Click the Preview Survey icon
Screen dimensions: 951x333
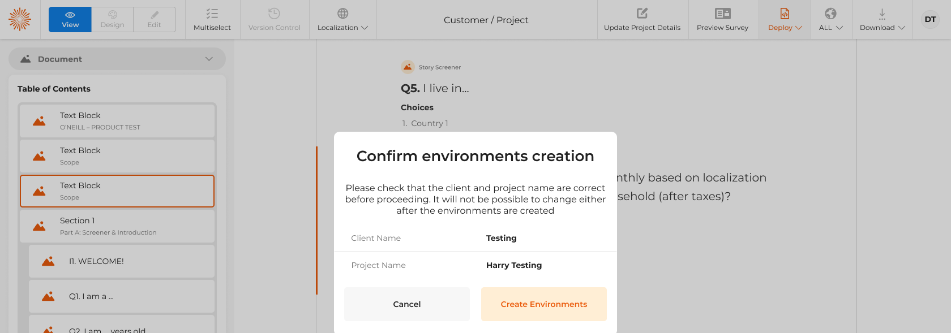(722, 14)
